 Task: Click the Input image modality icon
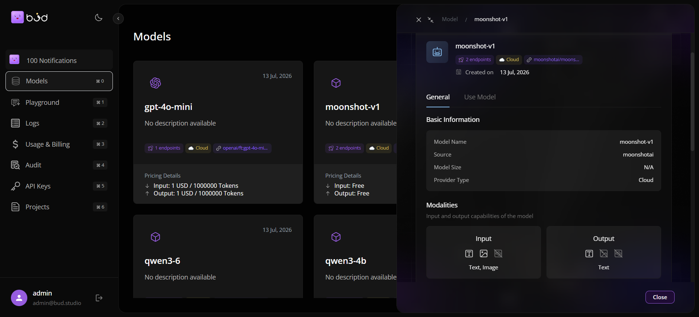click(x=484, y=254)
